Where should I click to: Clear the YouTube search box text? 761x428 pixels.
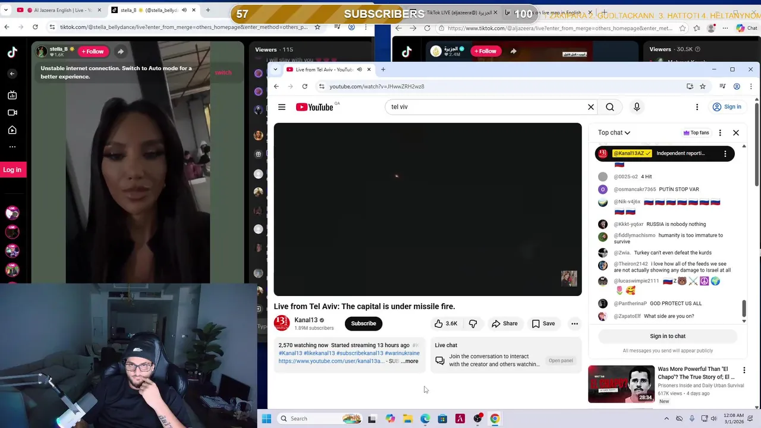point(591,107)
